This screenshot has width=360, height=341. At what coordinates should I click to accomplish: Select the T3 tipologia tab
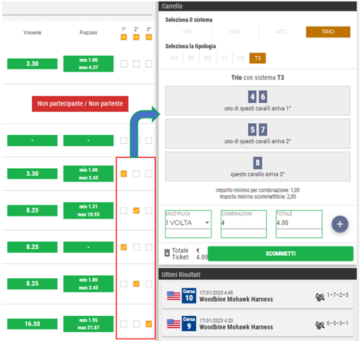pos(257,58)
